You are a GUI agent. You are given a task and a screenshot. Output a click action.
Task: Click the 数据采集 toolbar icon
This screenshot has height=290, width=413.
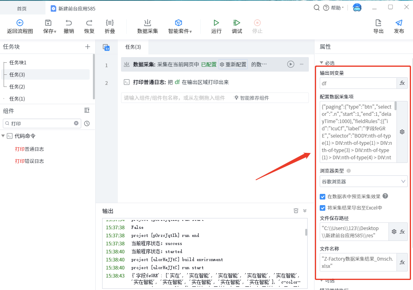click(147, 23)
